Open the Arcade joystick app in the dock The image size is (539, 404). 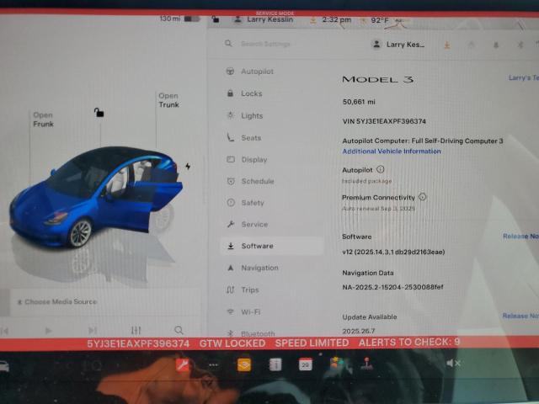pyautogui.click(x=367, y=364)
